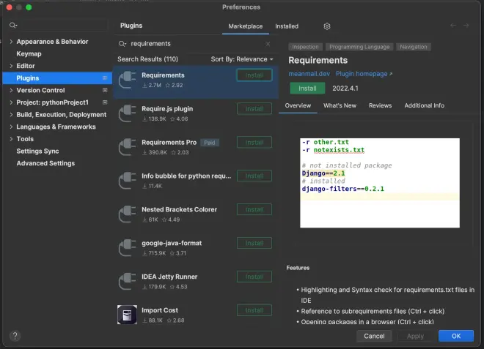This screenshot has width=484, height=349.
Task: Expand Appearance & Behavior section
Action: coord(11,42)
